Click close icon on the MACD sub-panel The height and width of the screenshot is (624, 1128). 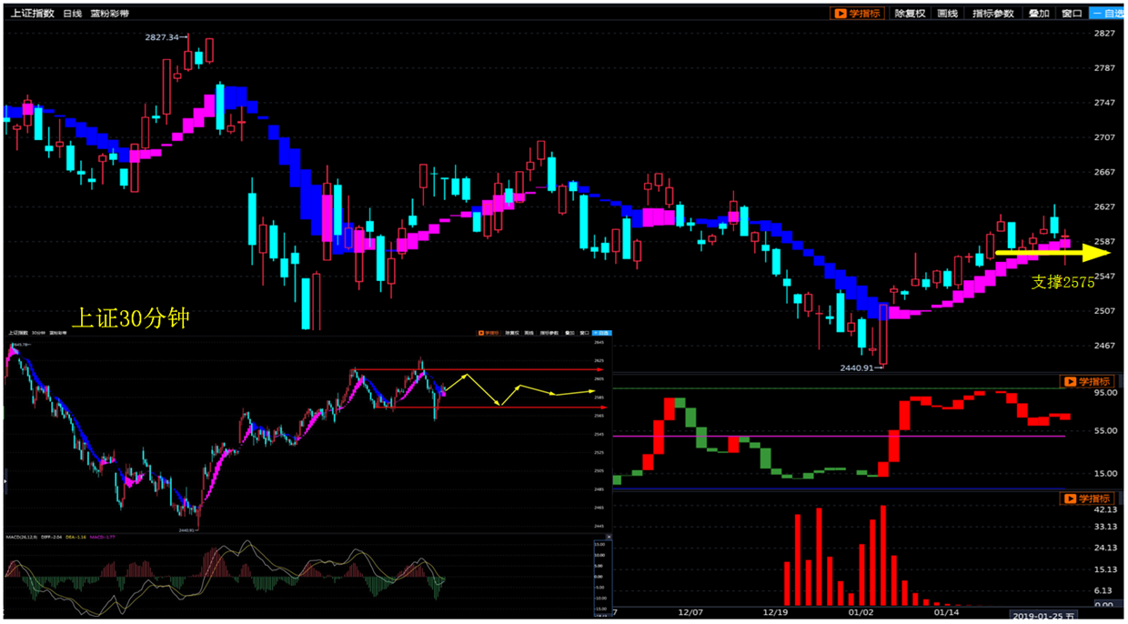tap(609, 538)
